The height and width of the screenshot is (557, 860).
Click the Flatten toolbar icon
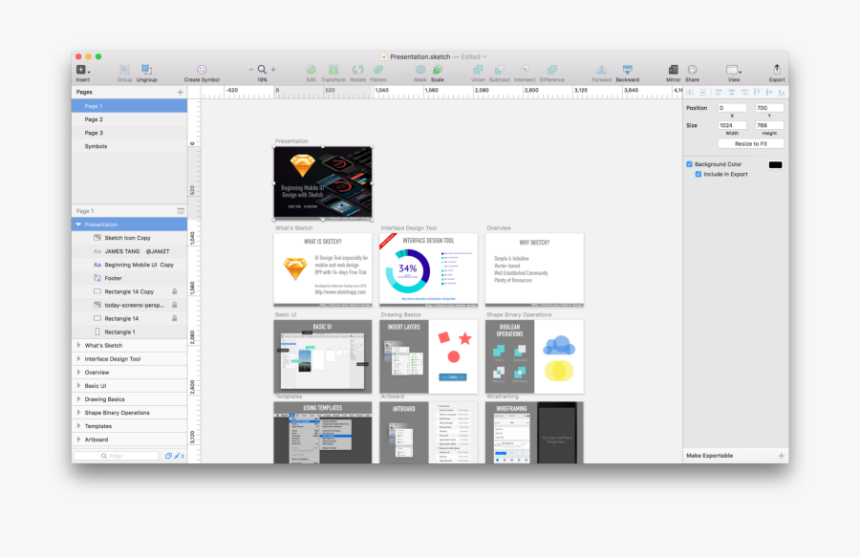(378, 70)
